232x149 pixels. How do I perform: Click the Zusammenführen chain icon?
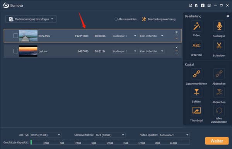[x=196, y=74]
